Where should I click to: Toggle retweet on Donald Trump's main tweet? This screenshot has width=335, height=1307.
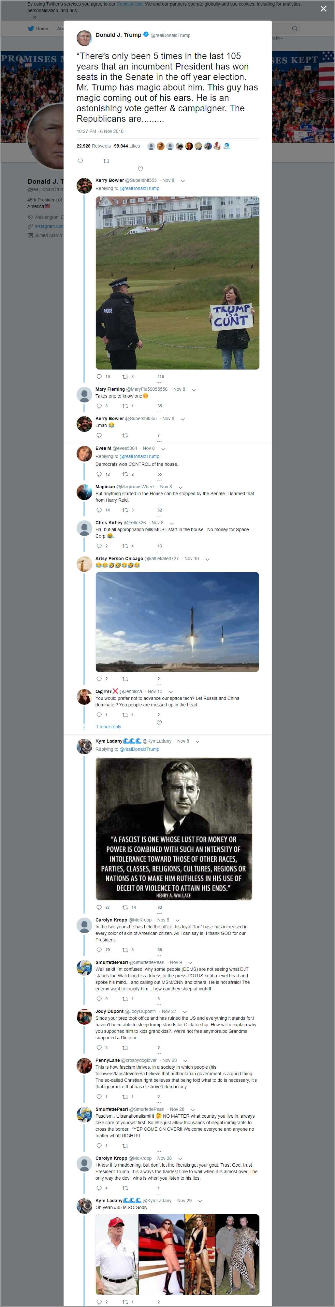106,161
